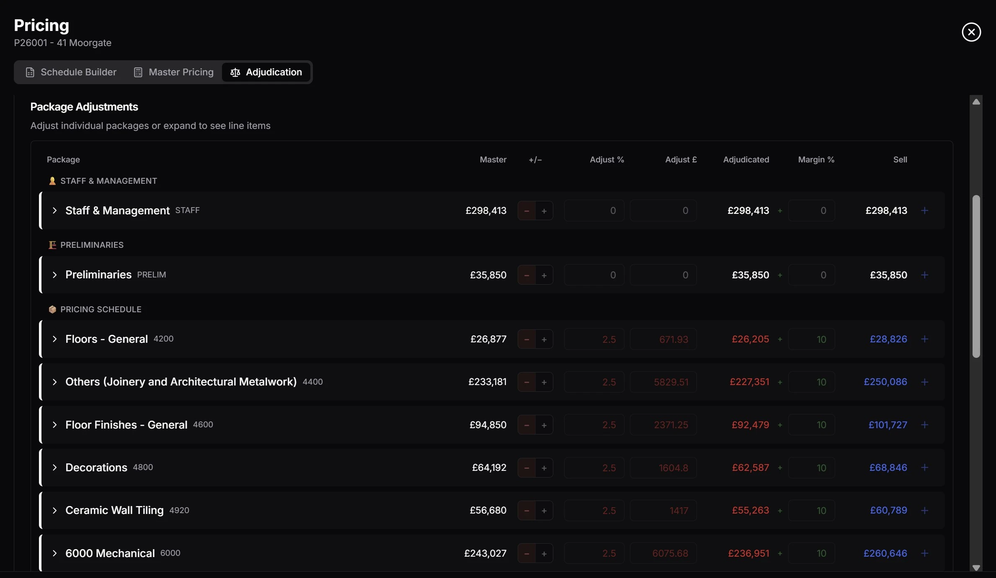This screenshot has width=996, height=578.
Task: Expand the Staff & Management package
Action: coord(54,211)
